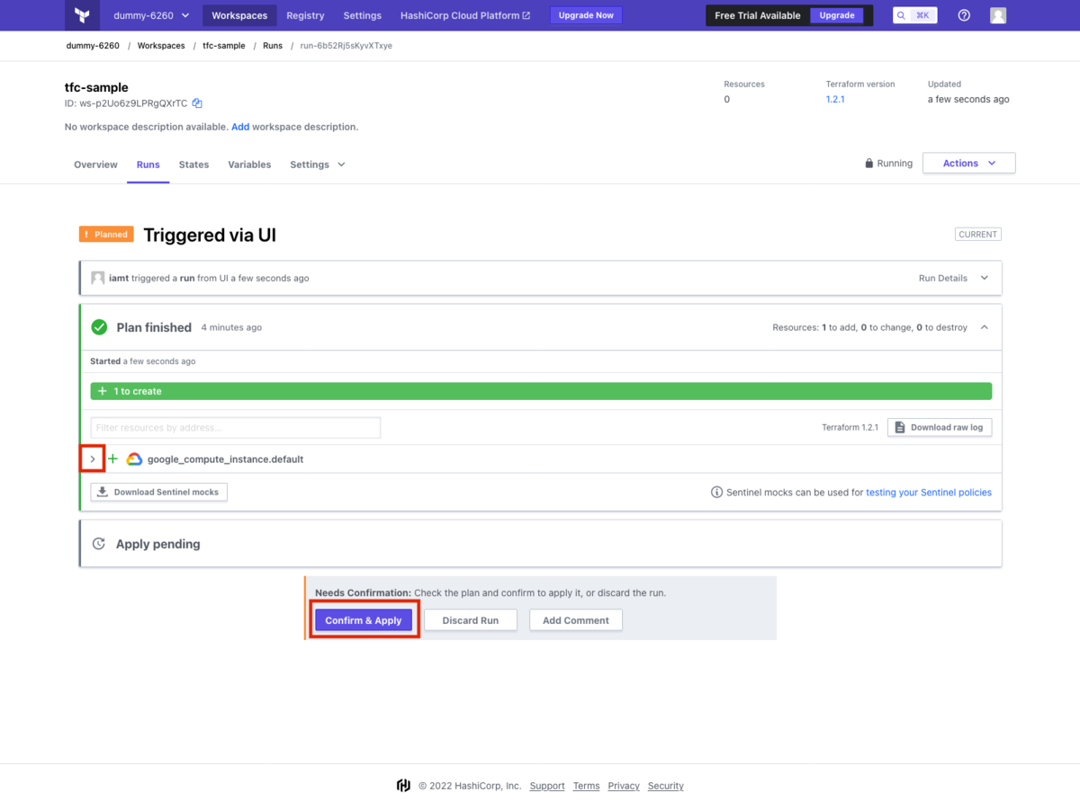Viewport: 1080px width, 810px height.
Task: Click the lock icon next to Running
Action: pos(868,164)
